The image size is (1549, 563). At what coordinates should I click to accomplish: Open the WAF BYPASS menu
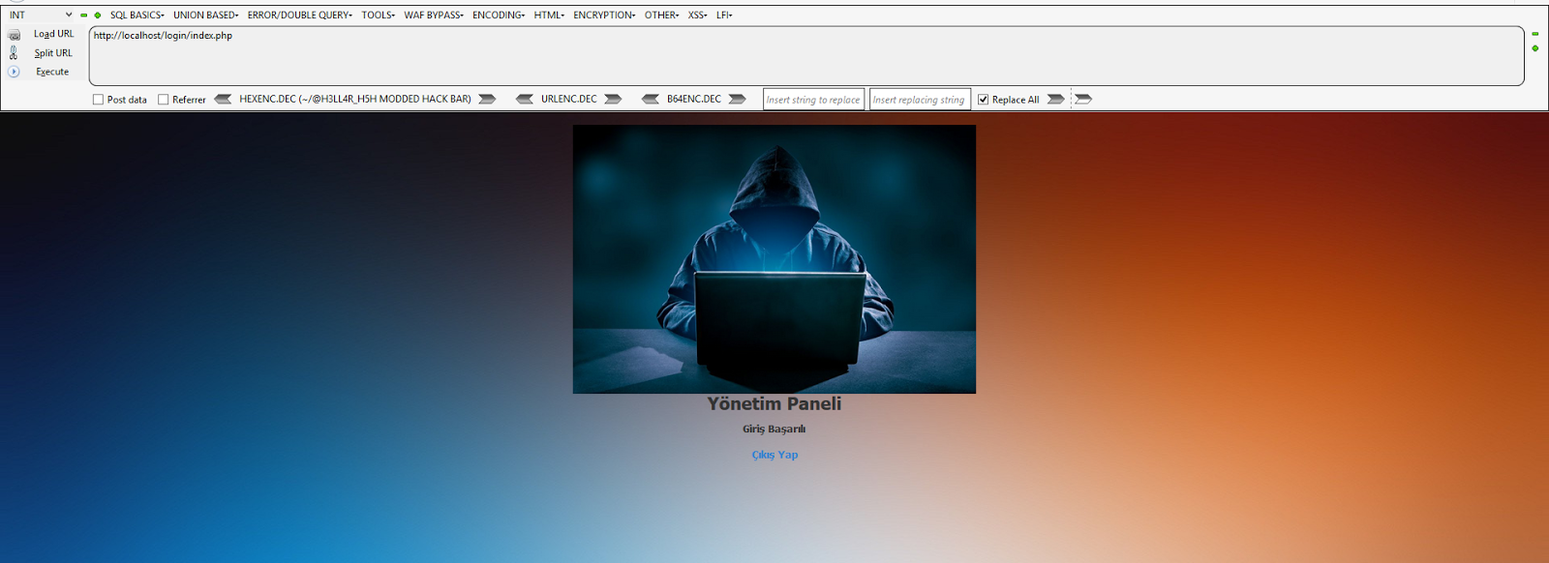pos(433,15)
